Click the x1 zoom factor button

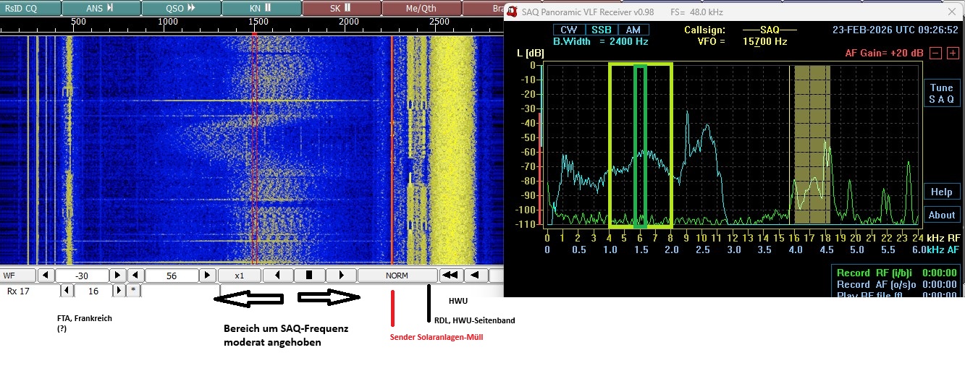point(239,276)
